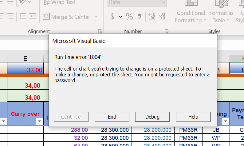Expand the dollar currency format arrow

coord(120,17)
